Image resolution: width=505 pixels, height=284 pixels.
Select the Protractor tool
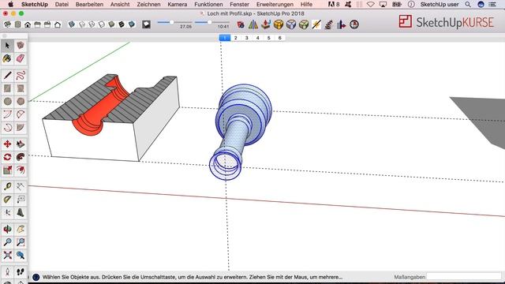pos(7,200)
